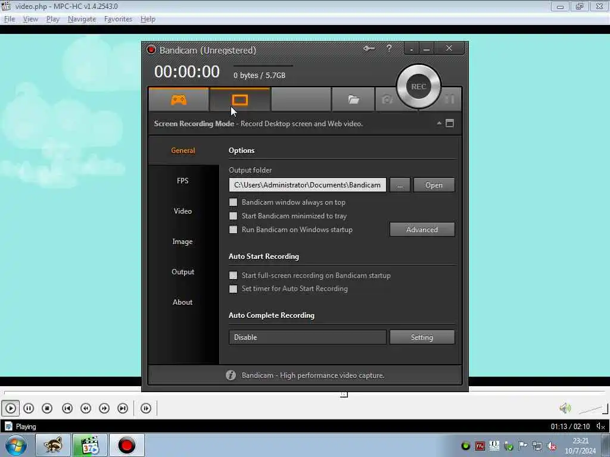Open Bandicam help question mark
610x457 pixels.
pos(388,48)
